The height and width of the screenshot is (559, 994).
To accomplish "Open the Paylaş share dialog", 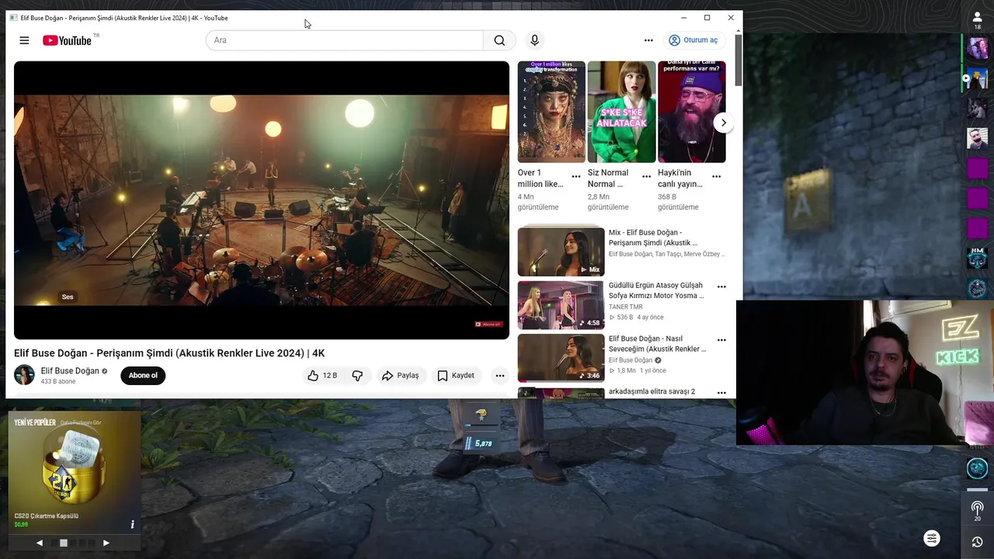I will (400, 376).
